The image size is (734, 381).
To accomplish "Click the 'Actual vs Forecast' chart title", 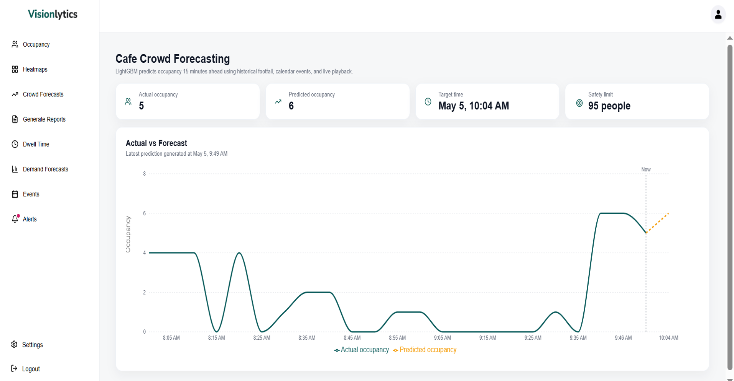I will coord(156,143).
